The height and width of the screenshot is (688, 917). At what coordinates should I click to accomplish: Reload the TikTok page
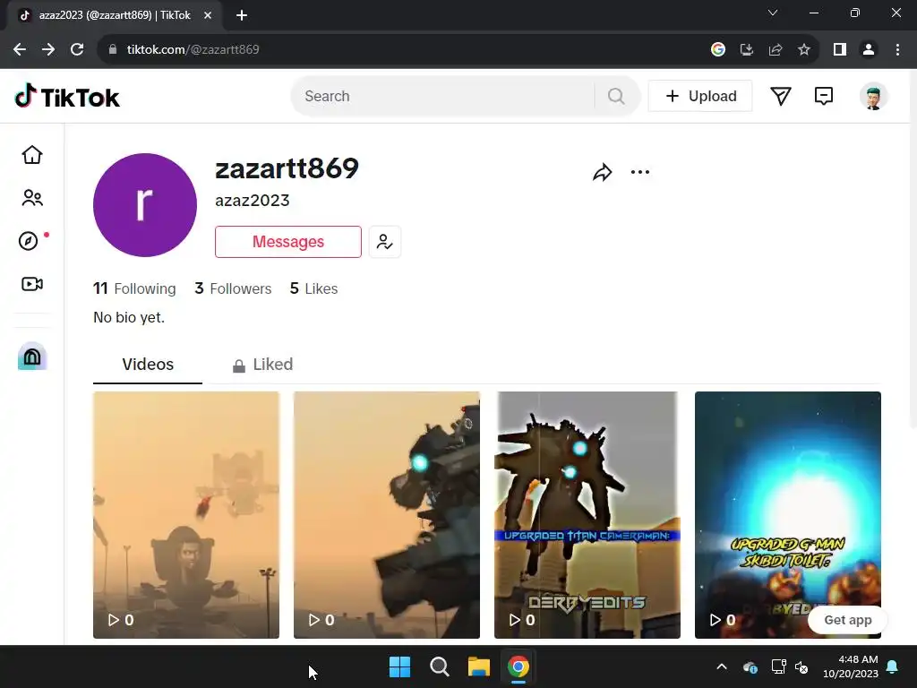pyautogui.click(x=77, y=50)
